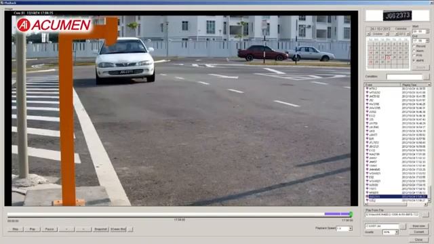Select the Record radio button

click(x=414, y=46)
